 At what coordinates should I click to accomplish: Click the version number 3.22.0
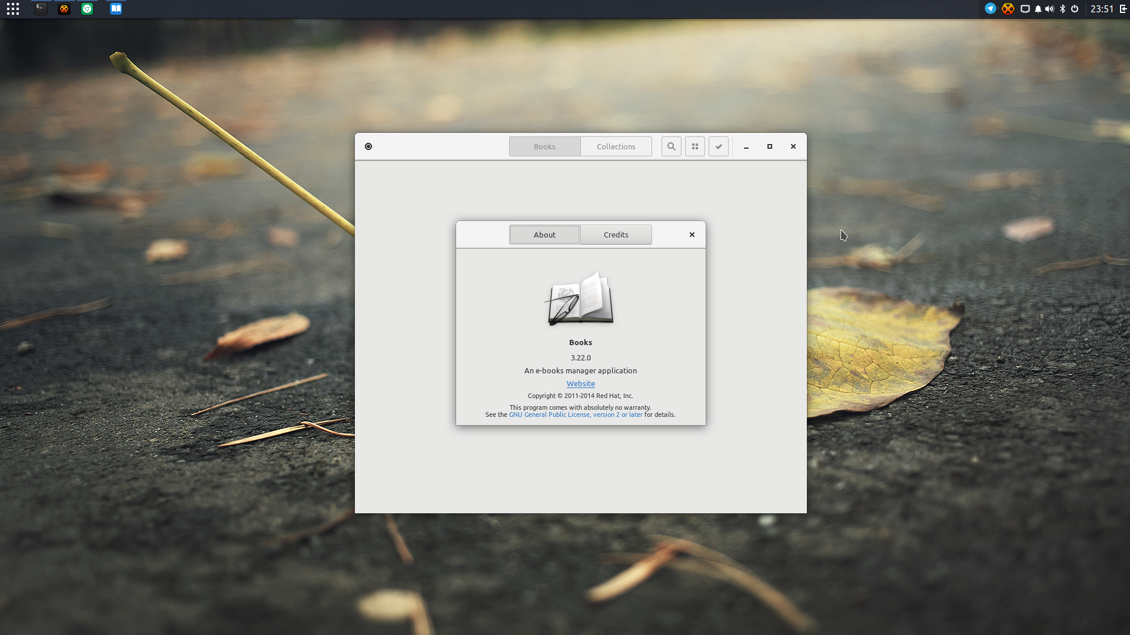[x=581, y=357]
